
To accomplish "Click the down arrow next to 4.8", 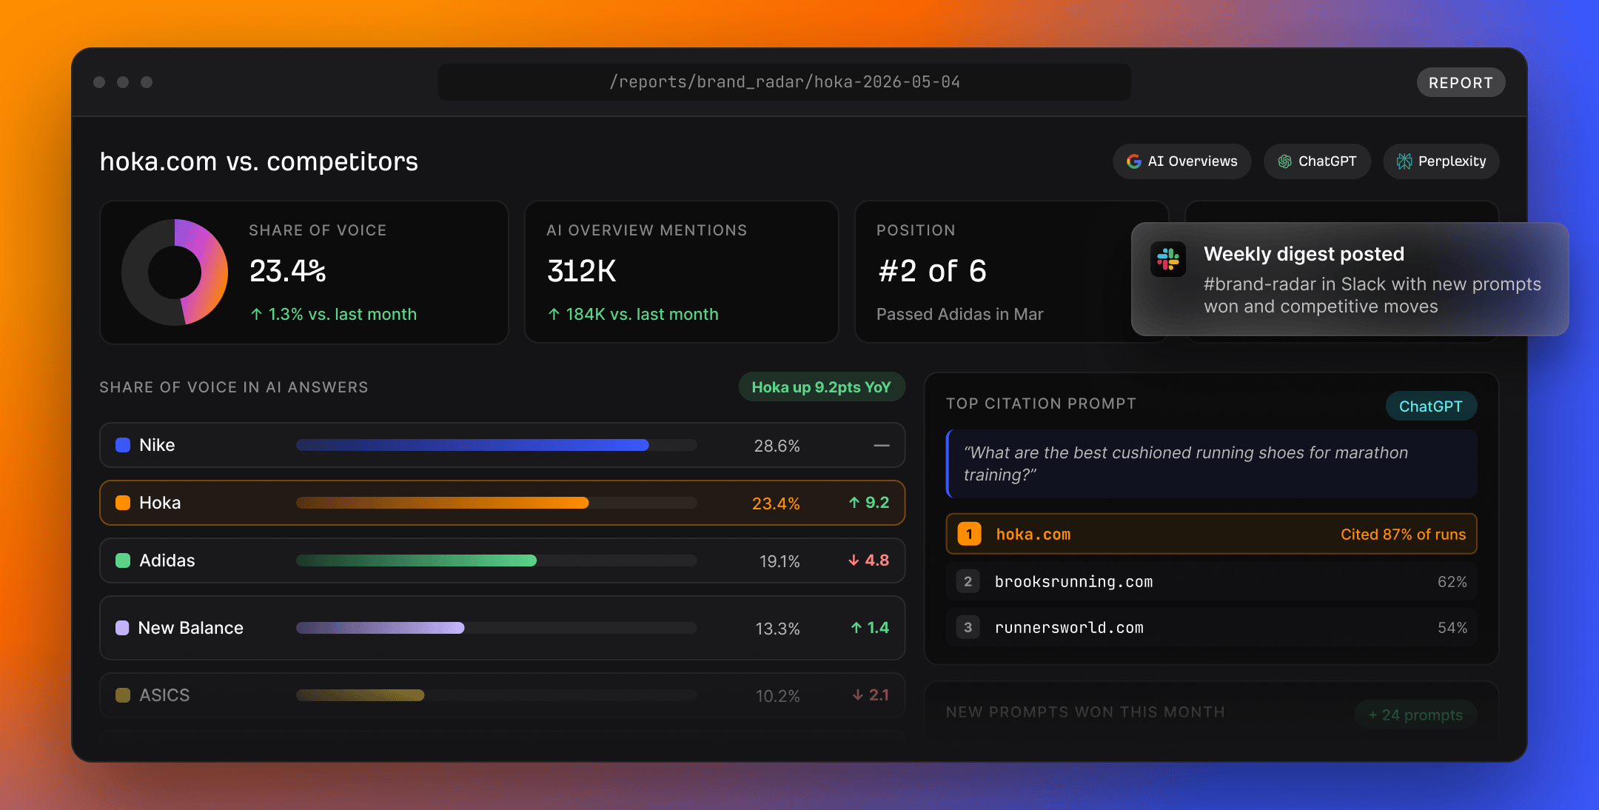I will [854, 560].
